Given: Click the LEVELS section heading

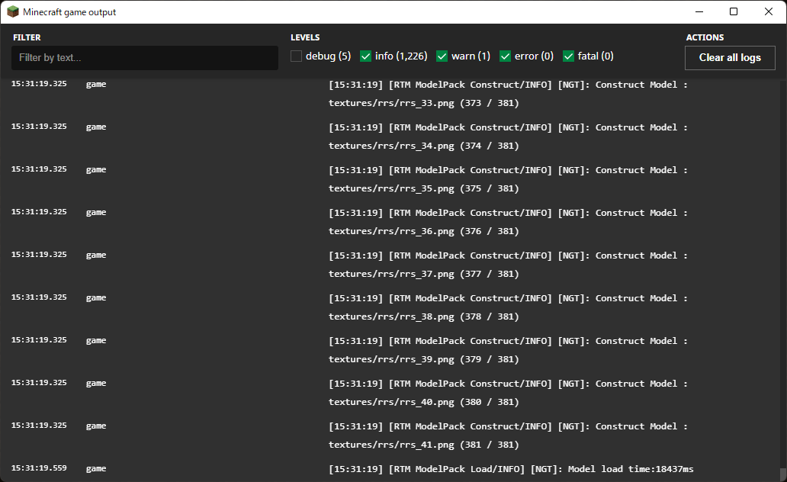Looking at the screenshot, I should click(x=305, y=37).
